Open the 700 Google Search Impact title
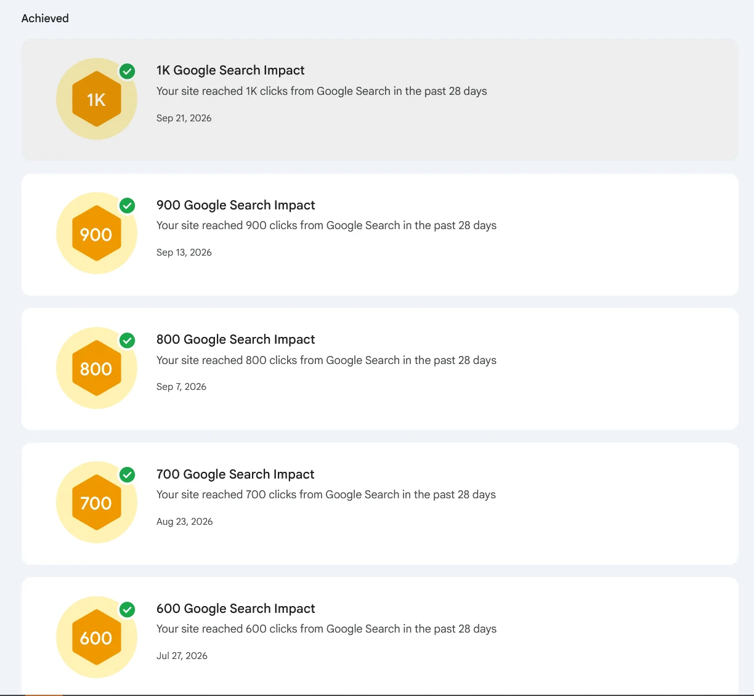Viewport: 754px width, 696px height. [x=235, y=474]
